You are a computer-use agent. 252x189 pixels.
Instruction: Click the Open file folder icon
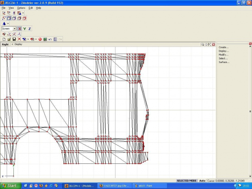pos(9,39)
